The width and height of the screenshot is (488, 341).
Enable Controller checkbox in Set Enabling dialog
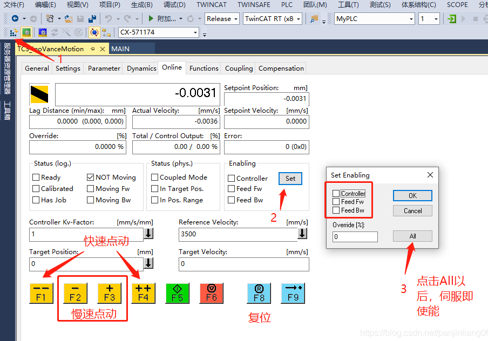[336, 194]
